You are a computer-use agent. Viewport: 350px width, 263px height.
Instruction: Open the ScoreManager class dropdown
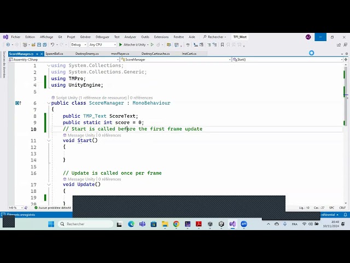tap(176, 60)
